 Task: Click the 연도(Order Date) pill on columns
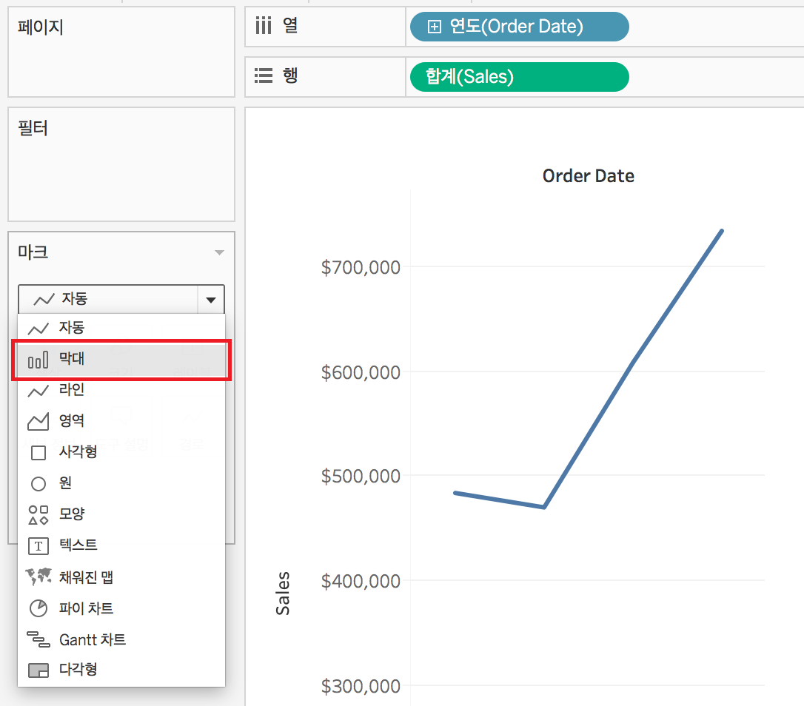point(520,27)
